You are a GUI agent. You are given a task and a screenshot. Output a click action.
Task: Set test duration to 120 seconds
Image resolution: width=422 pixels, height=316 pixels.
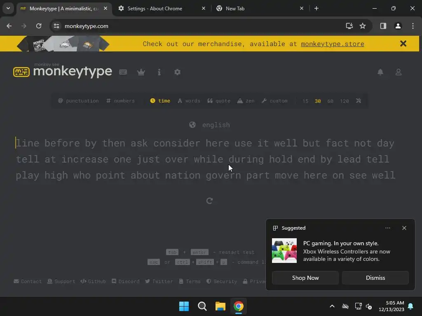(344, 101)
